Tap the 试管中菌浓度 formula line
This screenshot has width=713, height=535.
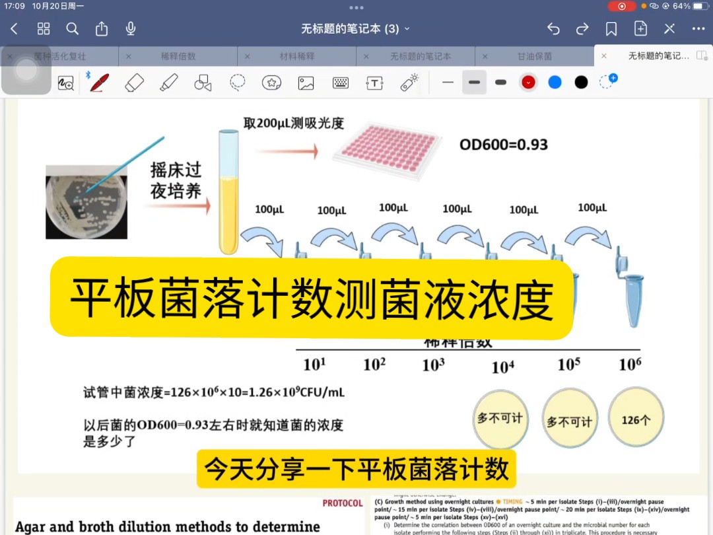click(x=214, y=392)
